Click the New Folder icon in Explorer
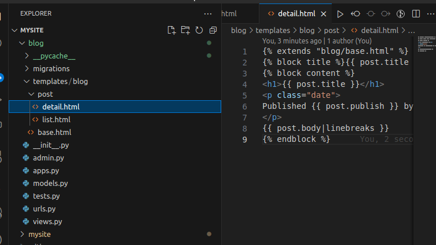436x245 pixels. tap(185, 30)
